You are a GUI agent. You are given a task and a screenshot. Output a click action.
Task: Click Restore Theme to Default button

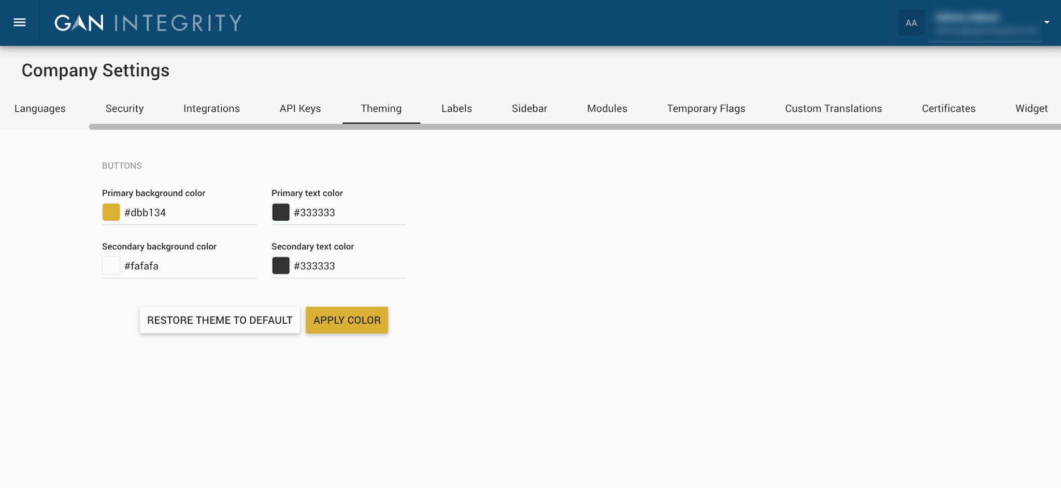(x=220, y=320)
